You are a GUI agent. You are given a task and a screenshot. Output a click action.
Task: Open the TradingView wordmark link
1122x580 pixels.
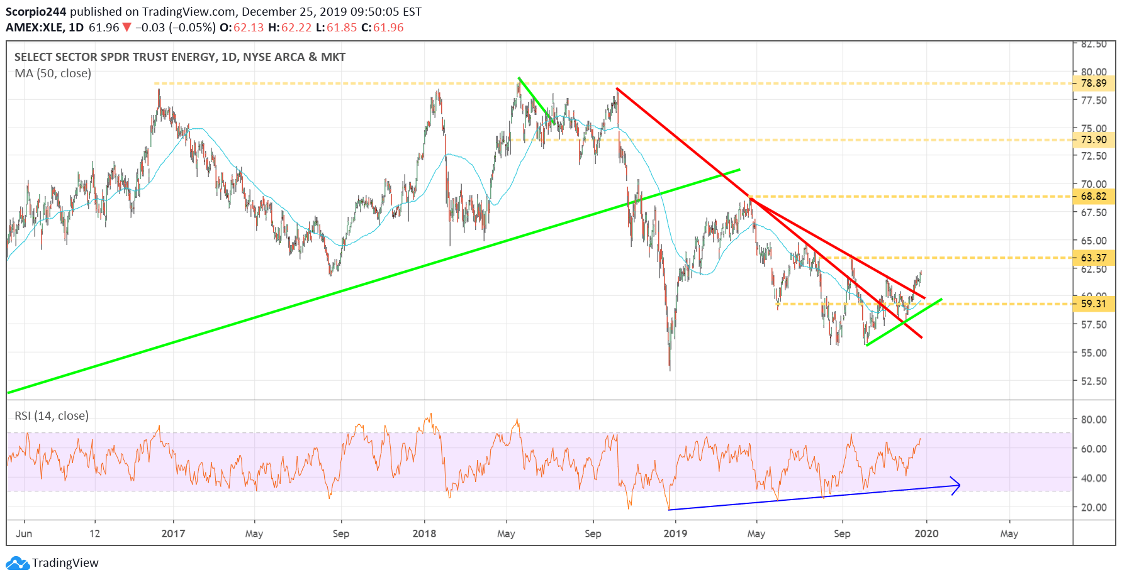click(65, 563)
